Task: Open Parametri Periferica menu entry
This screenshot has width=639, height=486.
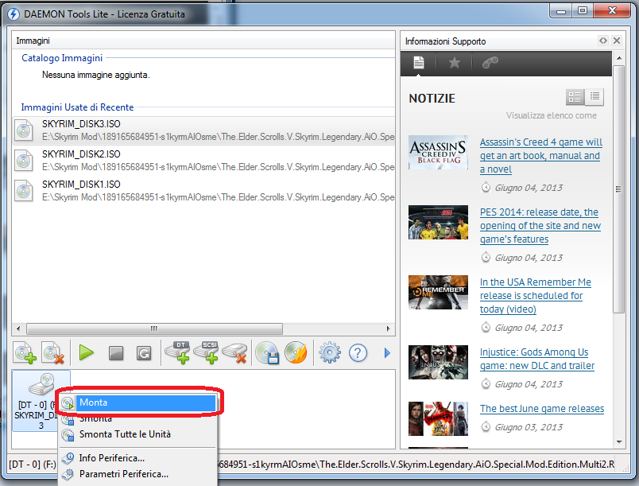Action: [x=138, y=474]
